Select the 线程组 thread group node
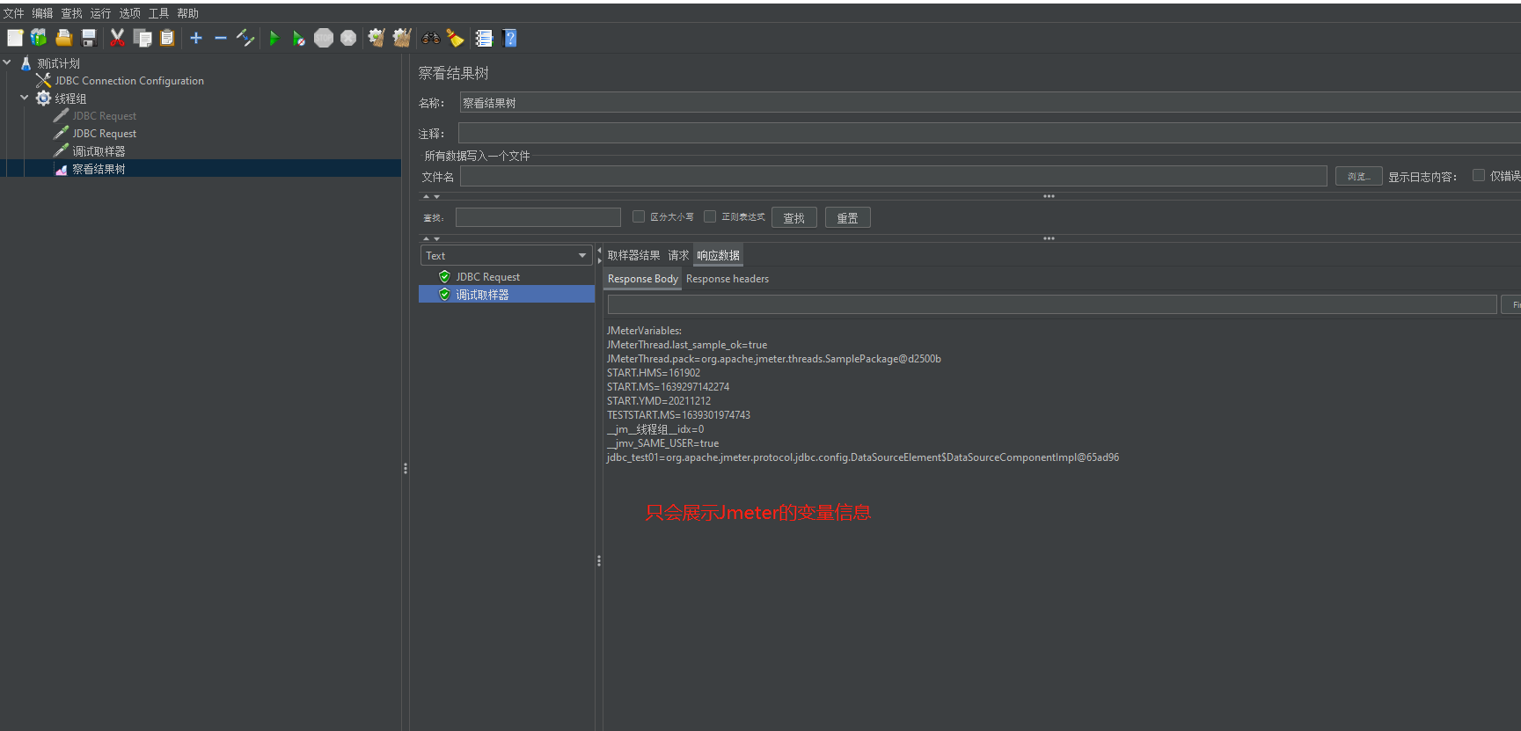Viewport: 1521px width, 731px height. pos(70,99)
